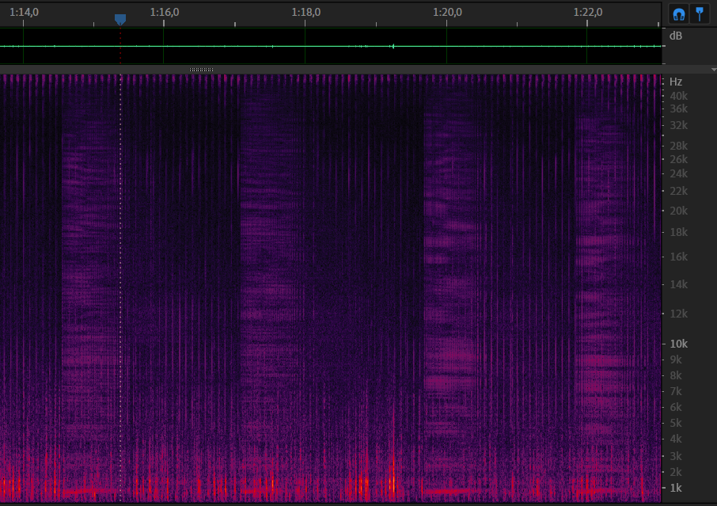717x506 pixels.
Task: Click the 24k frequency scale mark
Action: [x=678, y=174]
